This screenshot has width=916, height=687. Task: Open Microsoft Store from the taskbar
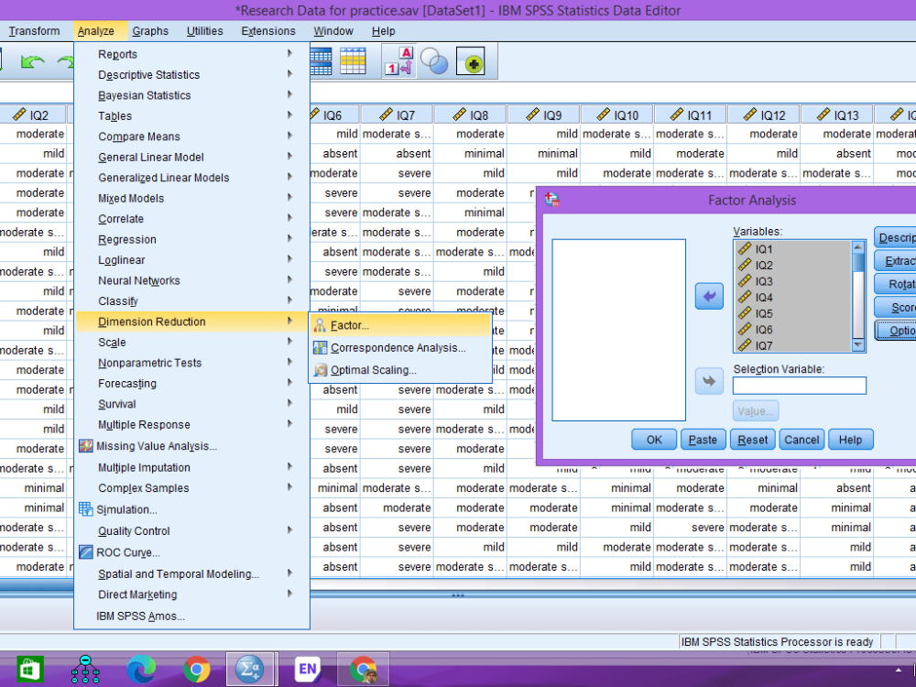click(30, 669)
